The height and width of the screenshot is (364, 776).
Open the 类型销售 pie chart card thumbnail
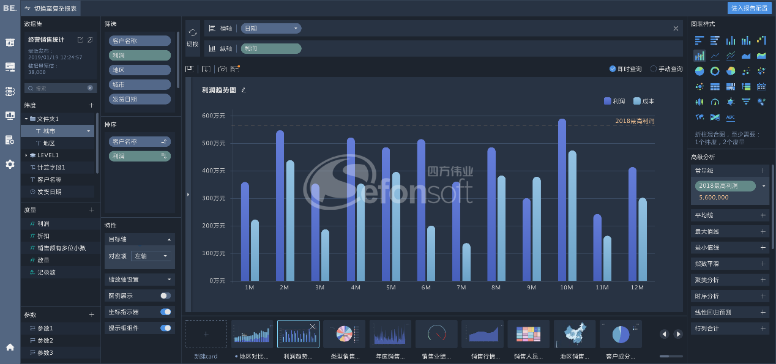tap(344, 334)
